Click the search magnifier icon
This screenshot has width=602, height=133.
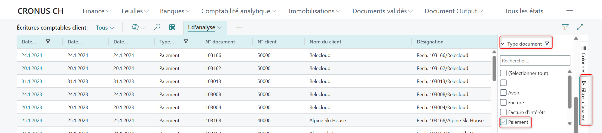tap(157, 27)
